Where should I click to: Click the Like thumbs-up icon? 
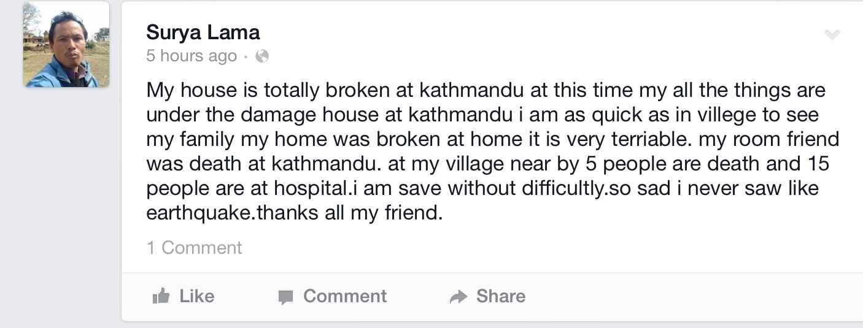coord(161,297)
